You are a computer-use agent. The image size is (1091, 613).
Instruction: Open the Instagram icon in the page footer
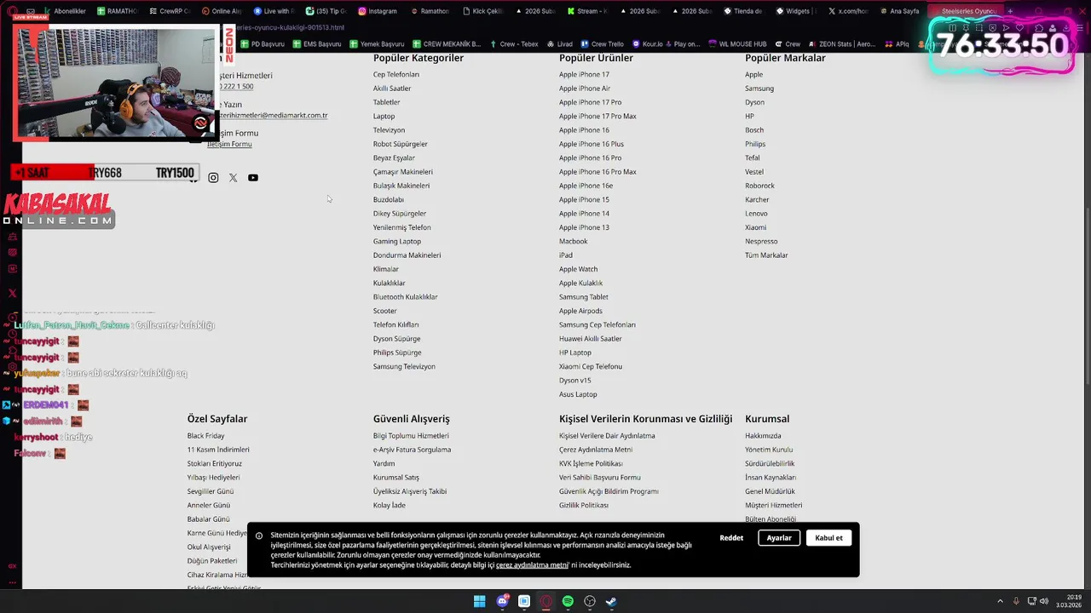click(x=213, y=178)
